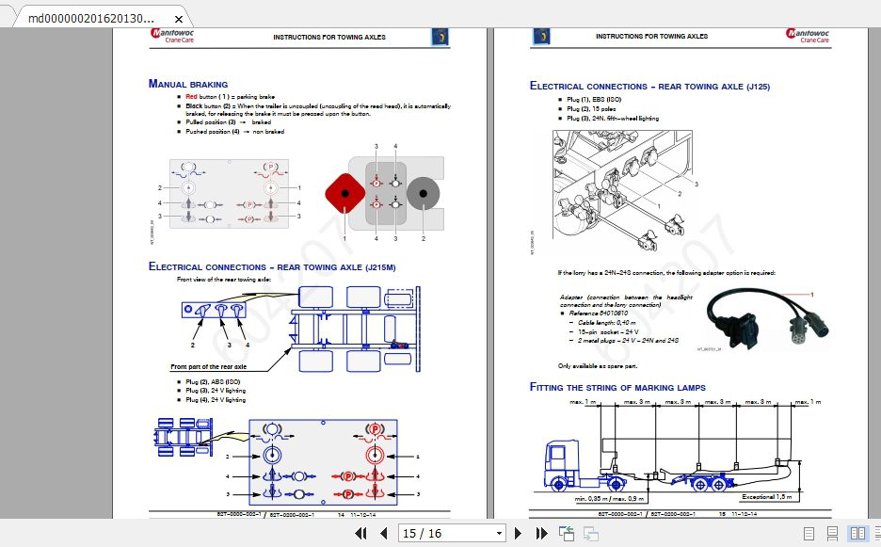Navigate to the first page
The width and height of the screenshot is (881, 547).
pyautogui.click(x=361, y=533)
